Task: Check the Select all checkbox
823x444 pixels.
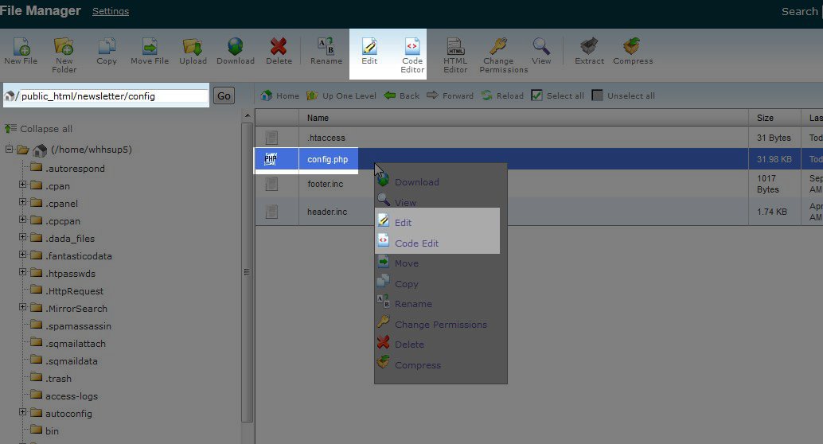Action: point(537,95)
